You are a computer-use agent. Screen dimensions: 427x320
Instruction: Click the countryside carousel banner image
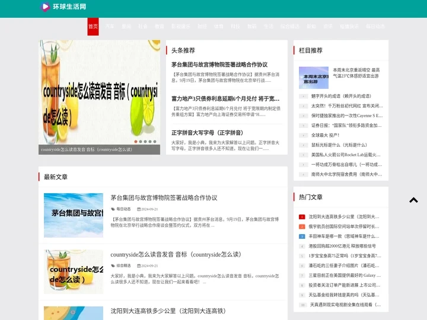click(100, 92)
